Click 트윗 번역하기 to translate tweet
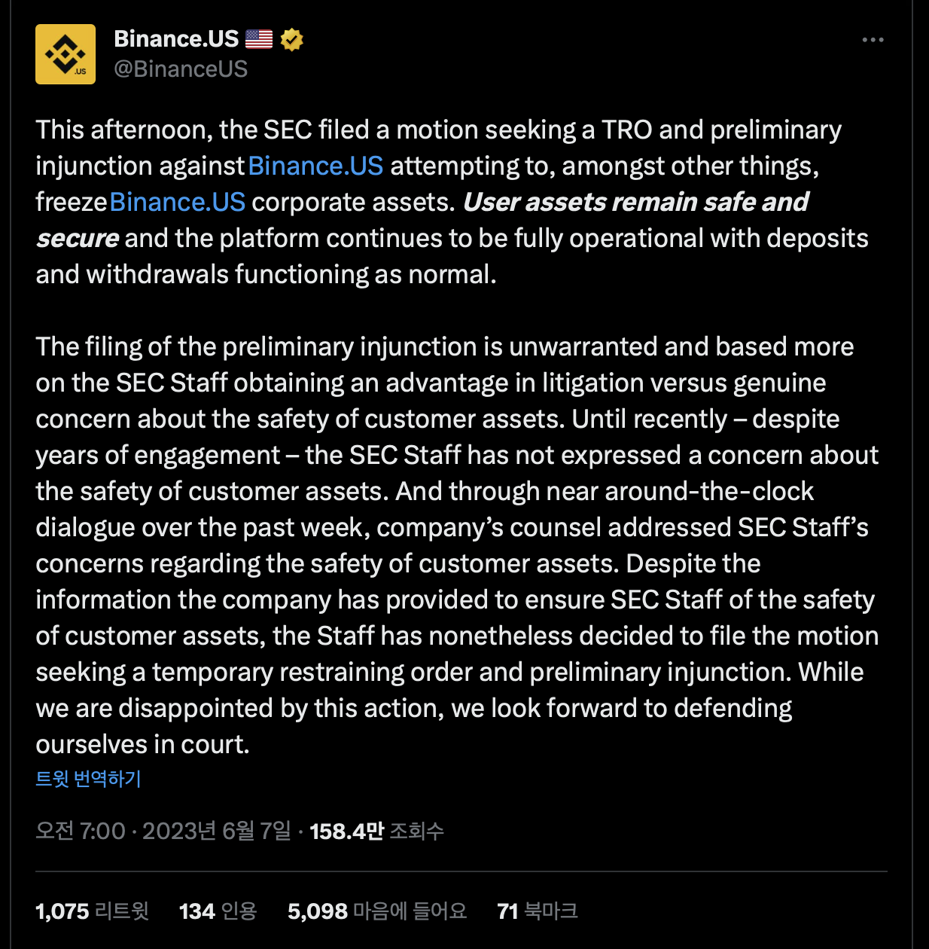The width and height of the screenshot is (929, 949). tap(89, 779)
